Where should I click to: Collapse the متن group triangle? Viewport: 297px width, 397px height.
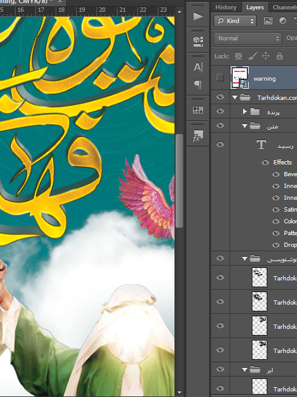(x=244, y=125)
